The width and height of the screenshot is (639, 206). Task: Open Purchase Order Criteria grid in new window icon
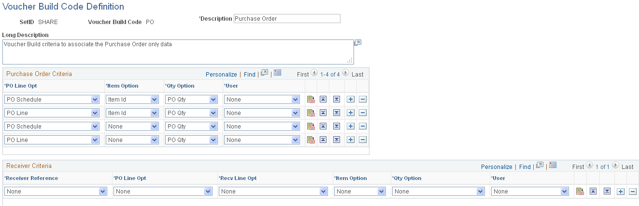[x=264, y=73]
